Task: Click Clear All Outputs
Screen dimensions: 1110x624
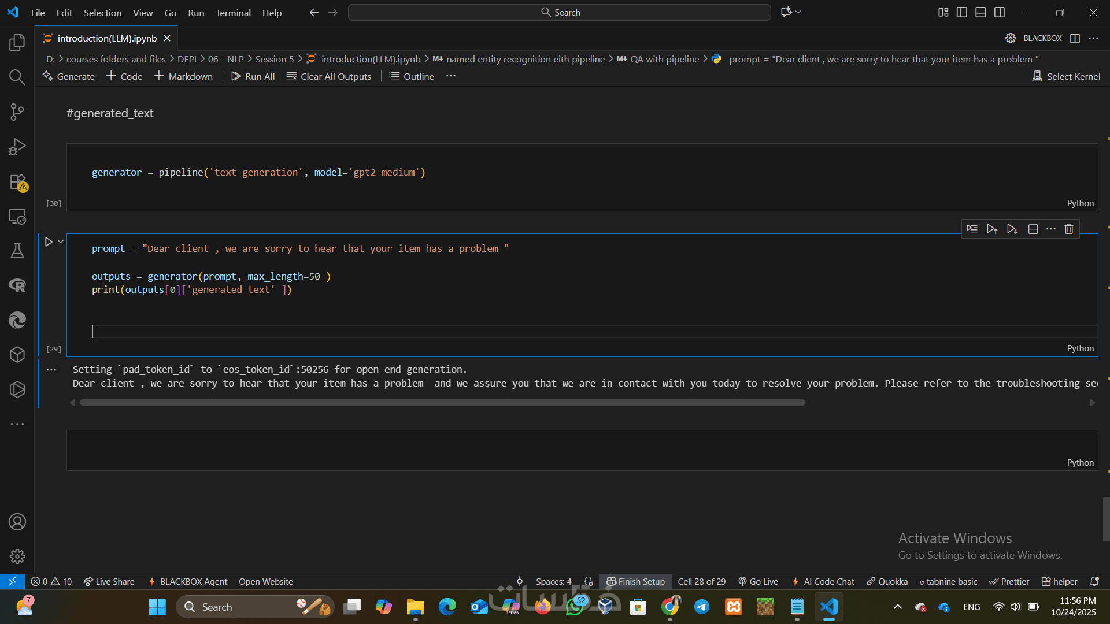Action: click(x=329, y=76)
